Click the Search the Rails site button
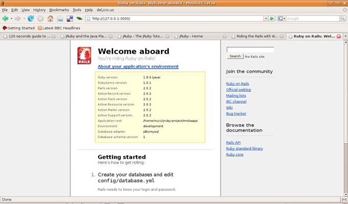 (235, 57)
